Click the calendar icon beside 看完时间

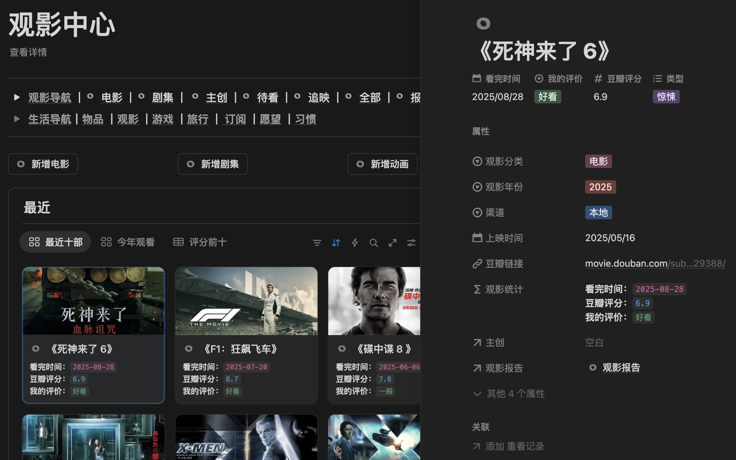[476, 78]
